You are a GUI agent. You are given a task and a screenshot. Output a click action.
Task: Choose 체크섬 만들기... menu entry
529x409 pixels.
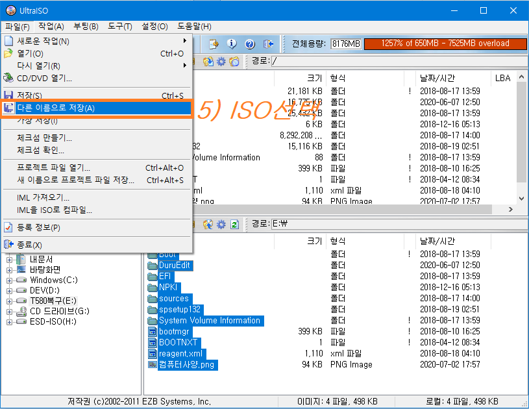tap(97, 138)
